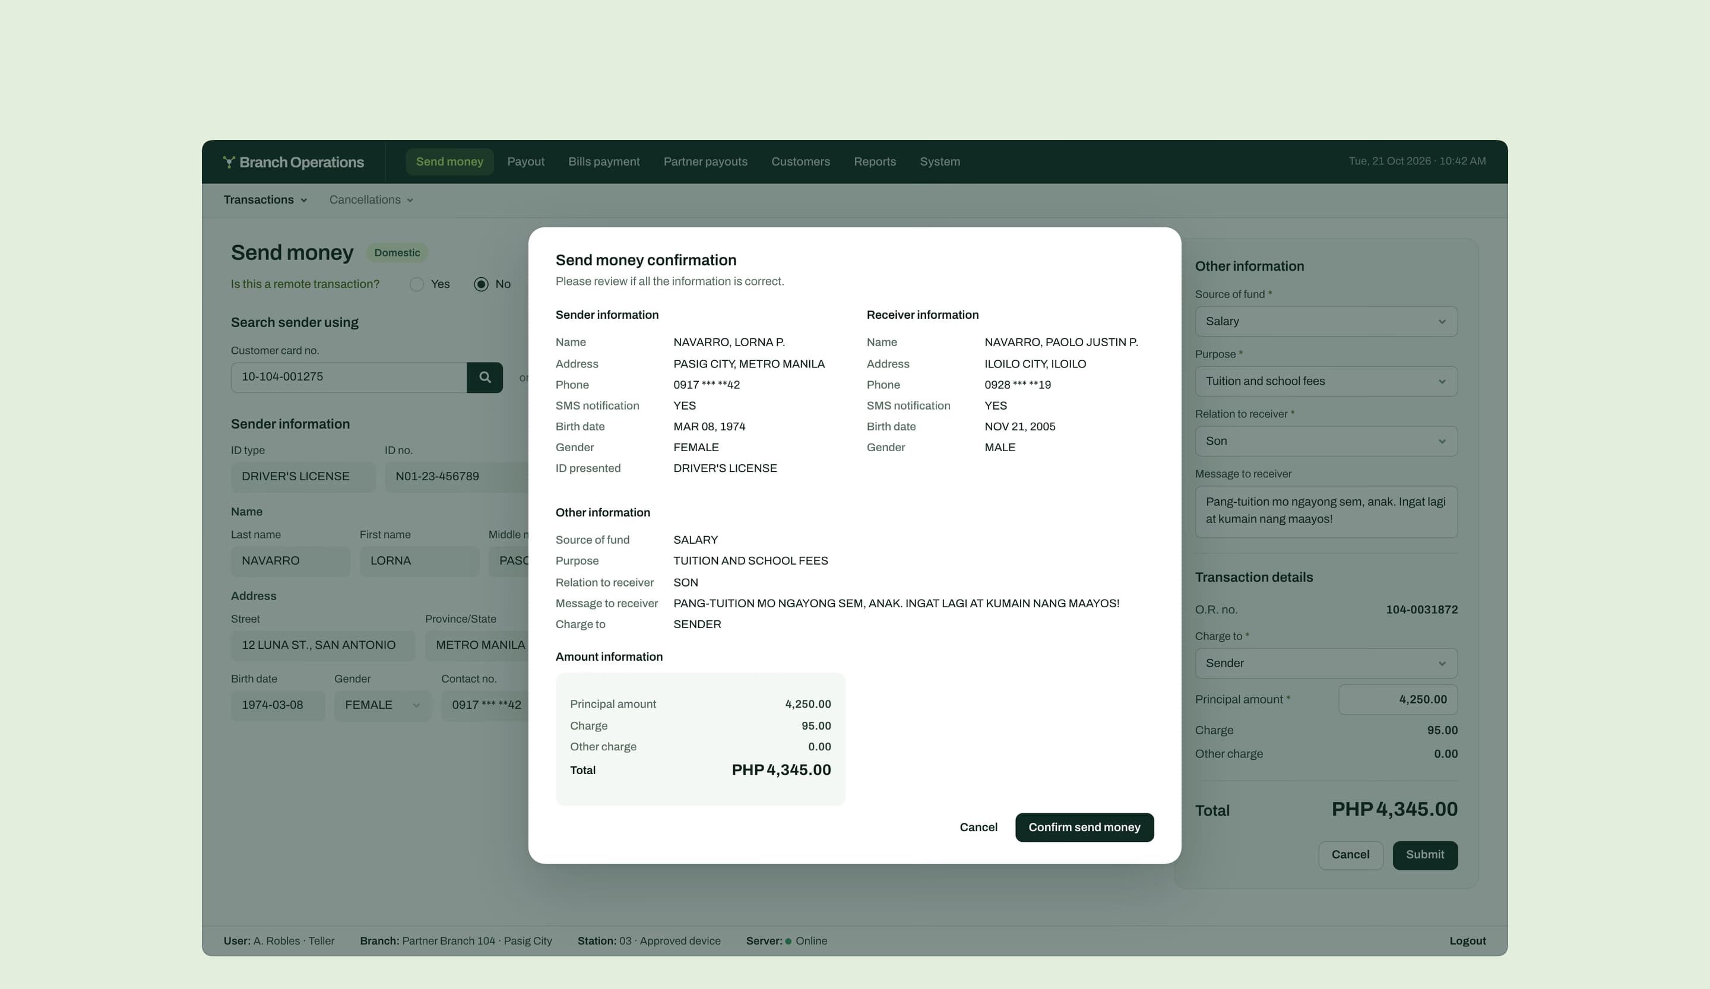Select the No remote transaction radio
Image resolution: width=1710 pixels, height=989 pixels.
point(481,284)
